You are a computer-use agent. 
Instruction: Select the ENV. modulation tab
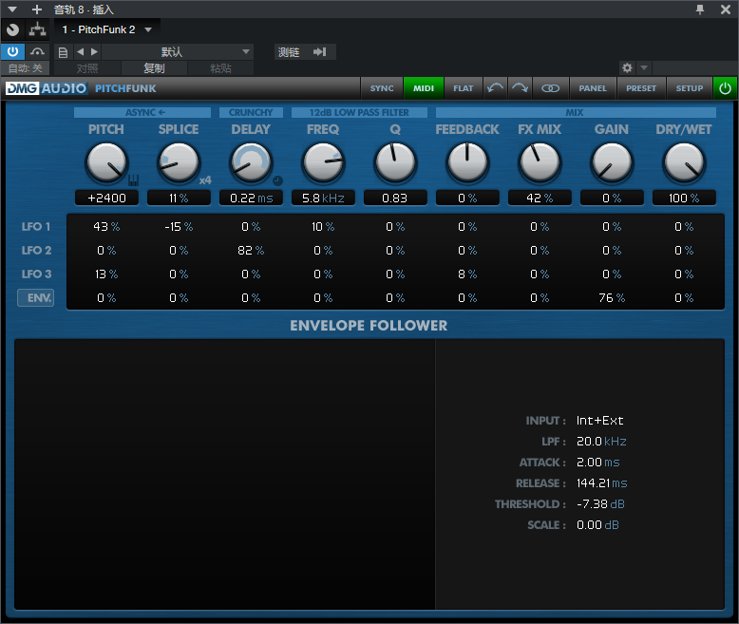(x=36, y=298)
